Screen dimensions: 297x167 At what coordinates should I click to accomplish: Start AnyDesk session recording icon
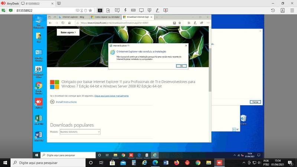tap(166, 10)
